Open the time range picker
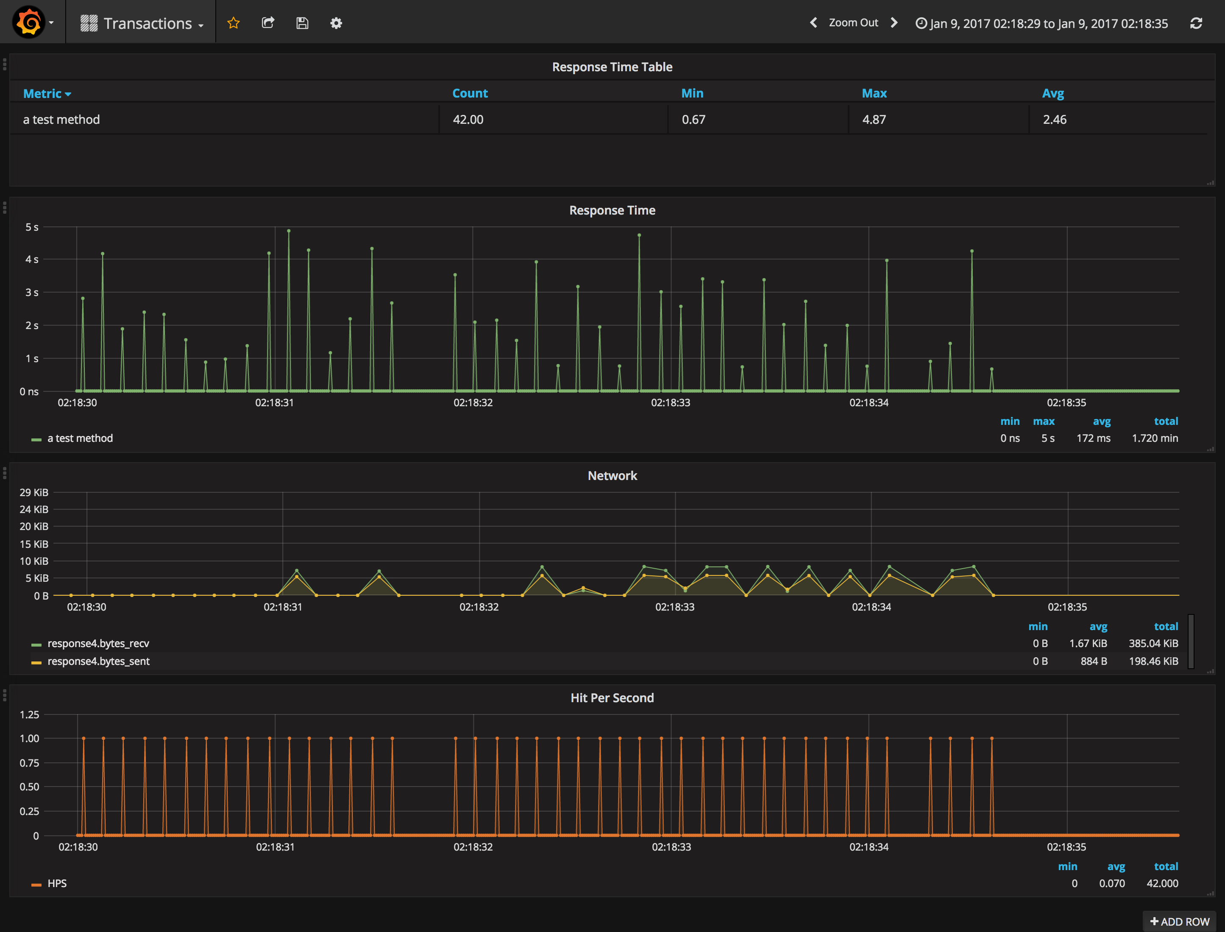This screenshot has height=932, width=1225. click(x=1041, y=23)
